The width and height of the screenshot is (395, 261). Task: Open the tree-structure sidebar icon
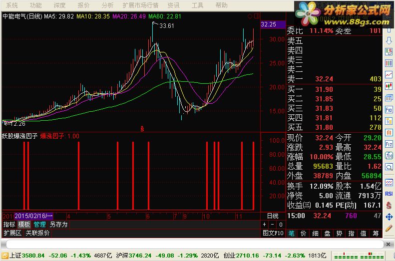coord(389,121)
